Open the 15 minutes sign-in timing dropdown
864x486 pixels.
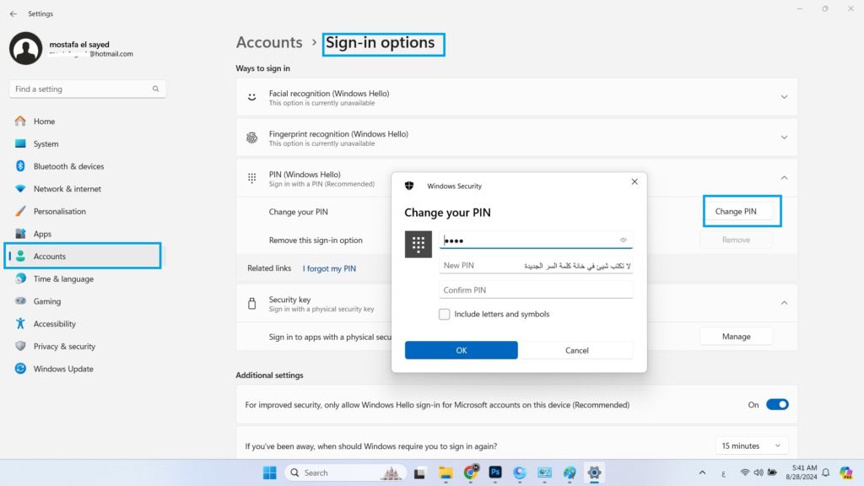coord(750,445)
